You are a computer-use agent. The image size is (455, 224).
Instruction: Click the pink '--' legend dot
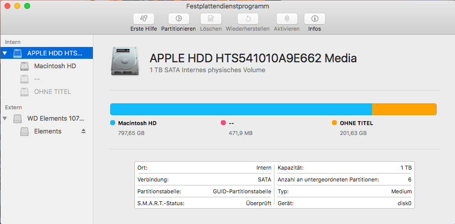coord(223,123)
